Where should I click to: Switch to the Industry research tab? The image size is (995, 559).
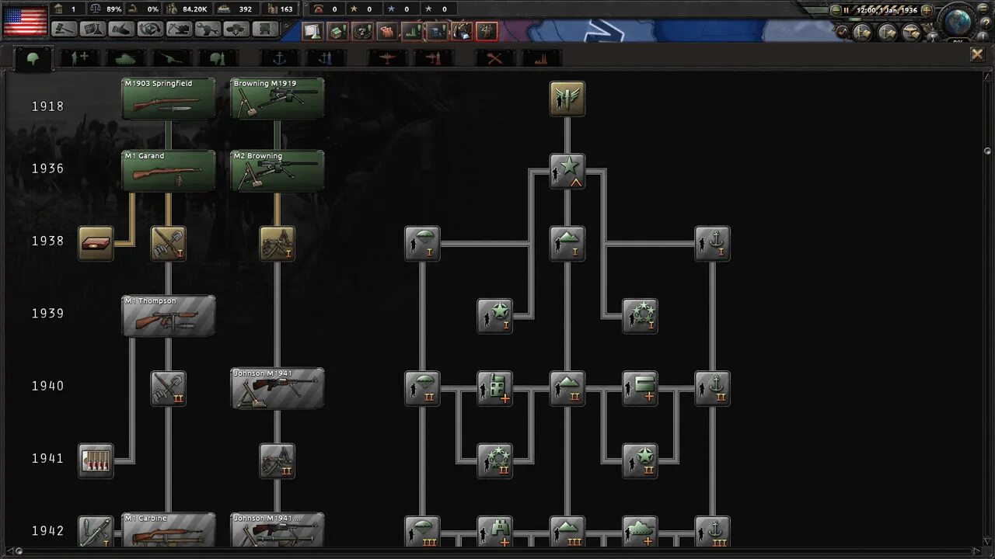[x=541, y=57]
